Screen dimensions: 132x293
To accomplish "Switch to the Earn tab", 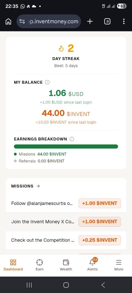I will point(39,265).
